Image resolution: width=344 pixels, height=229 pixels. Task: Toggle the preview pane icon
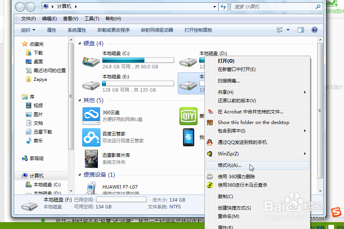click(x=301, y=30)
